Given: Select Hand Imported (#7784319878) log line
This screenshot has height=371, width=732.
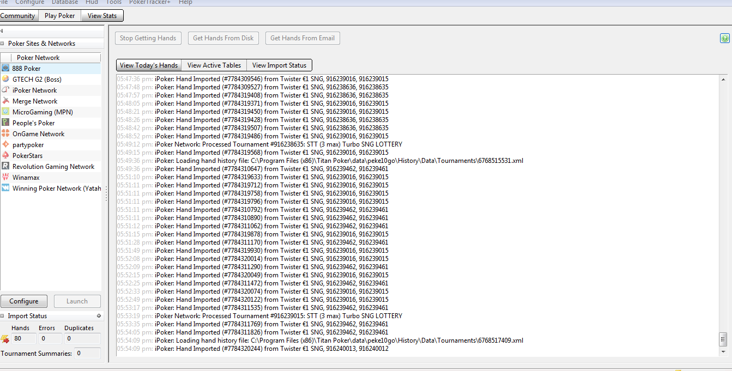Looking at the screenshot, I should coord(253,234).
